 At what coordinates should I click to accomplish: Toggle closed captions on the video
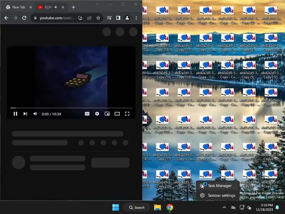(x=87, y=114)
